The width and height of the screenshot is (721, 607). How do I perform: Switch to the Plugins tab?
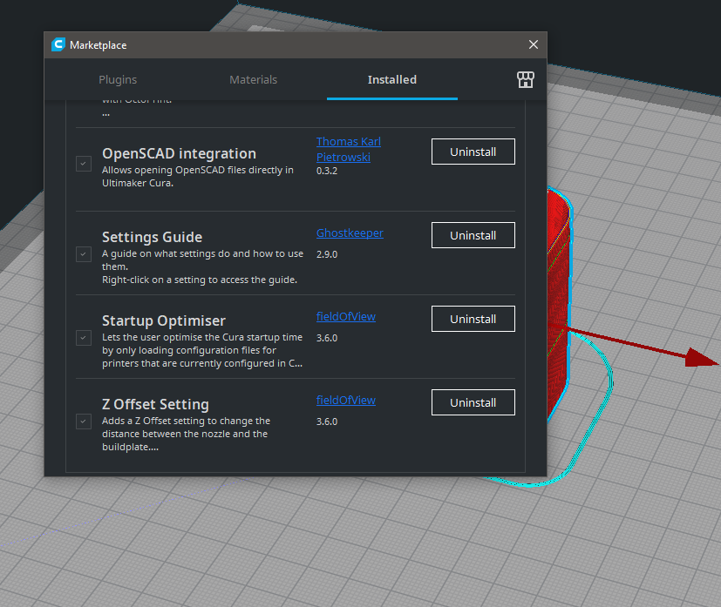(118, 79)
